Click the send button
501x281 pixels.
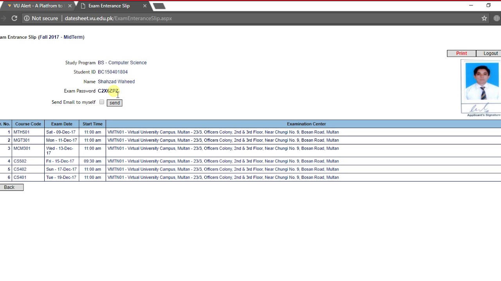click(115, 103)
